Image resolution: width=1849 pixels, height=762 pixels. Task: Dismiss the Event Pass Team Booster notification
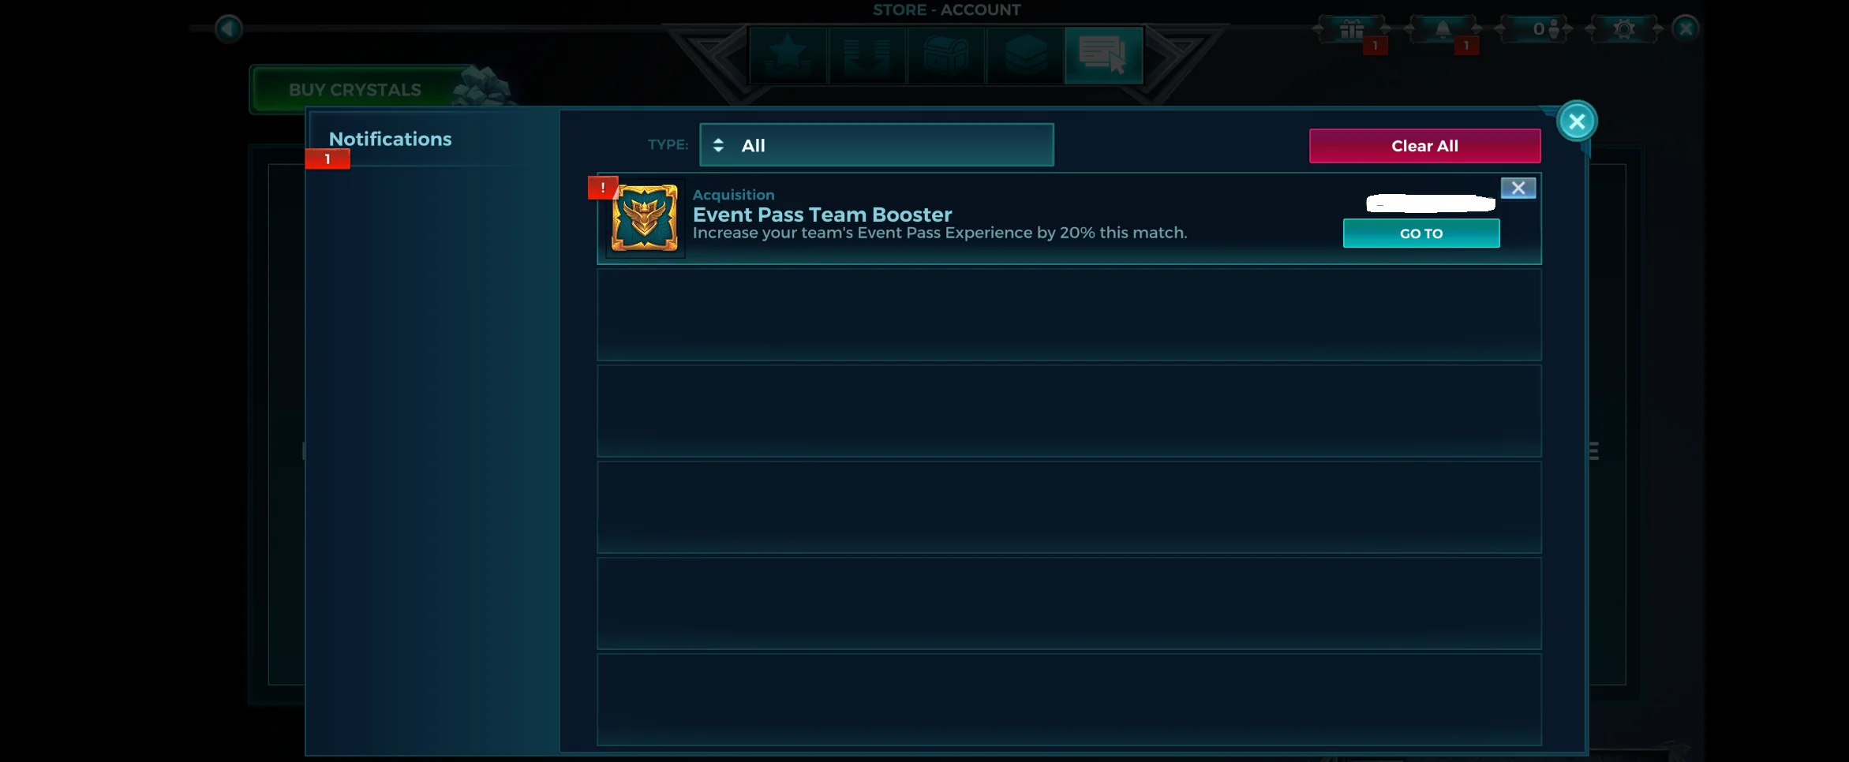(1518, 188)
